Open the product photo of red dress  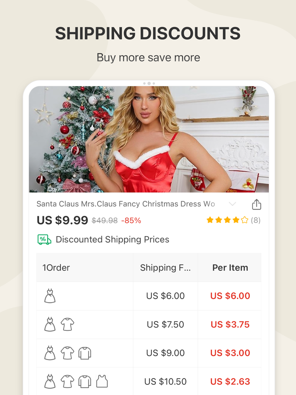point(149,139)
